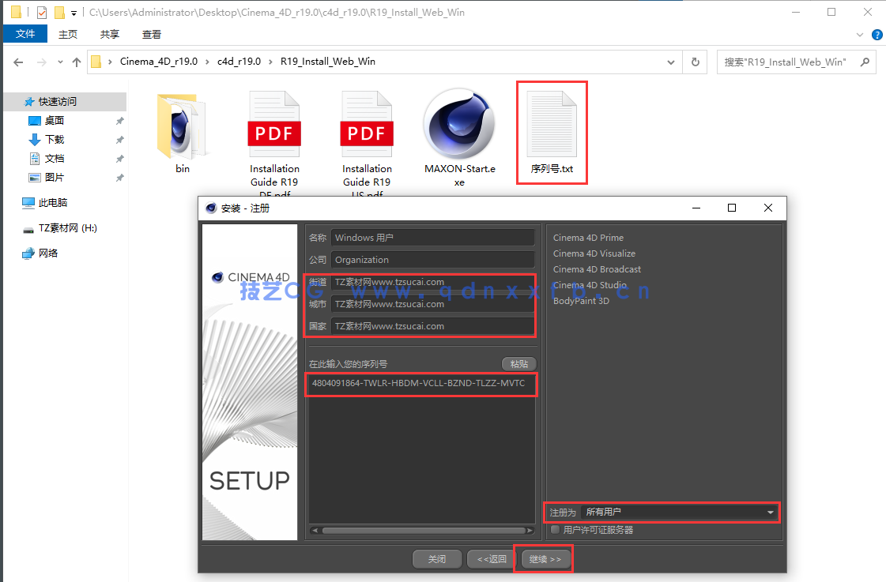Refresh the Explorer folder view
This screenshot has width=886, height=582.
pos(696,62)
